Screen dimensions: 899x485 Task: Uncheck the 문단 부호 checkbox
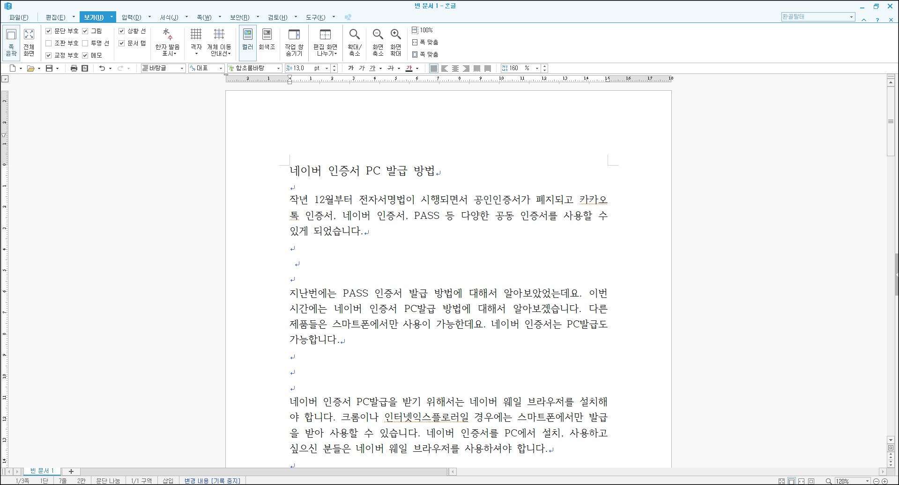pos(49,31)
